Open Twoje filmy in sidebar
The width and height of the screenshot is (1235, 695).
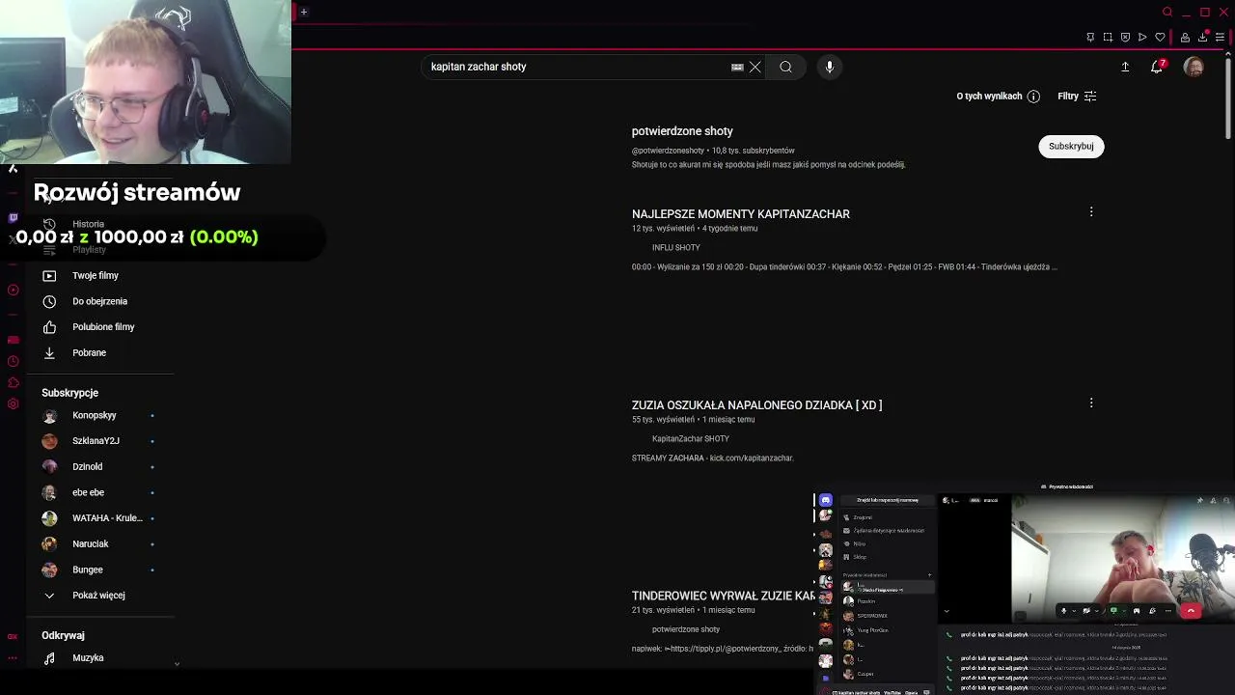pos(96,276)
